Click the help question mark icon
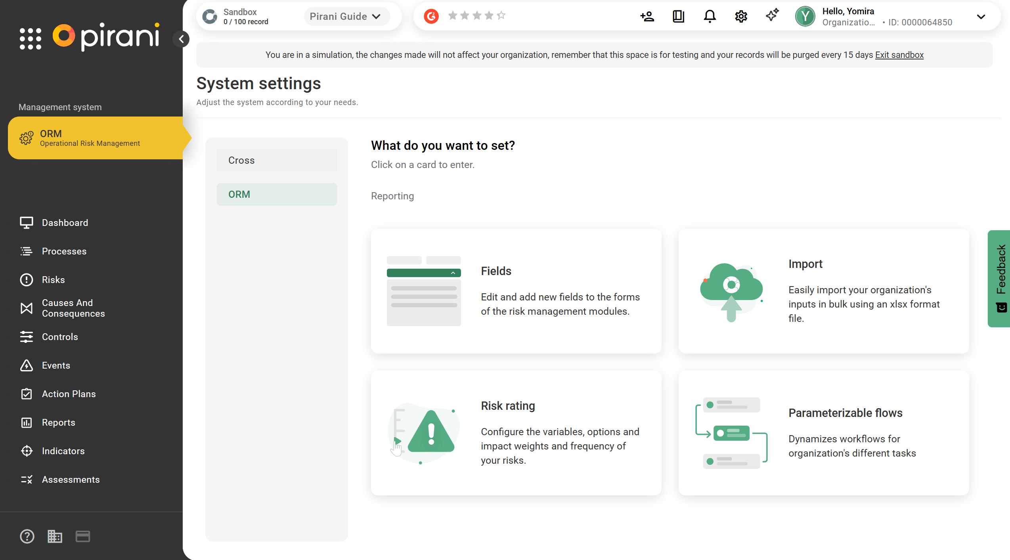Viewport: 1010px width, 560px height. pyautogui.click(x=27, y=536)
